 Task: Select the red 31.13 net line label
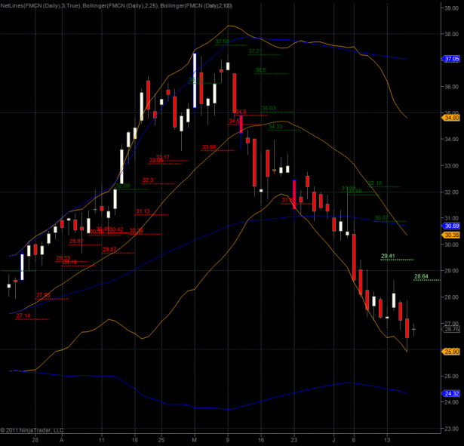point(143,211)
